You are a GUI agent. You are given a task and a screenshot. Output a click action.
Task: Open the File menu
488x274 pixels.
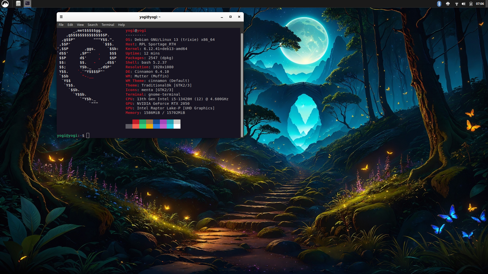pos(61,25)
